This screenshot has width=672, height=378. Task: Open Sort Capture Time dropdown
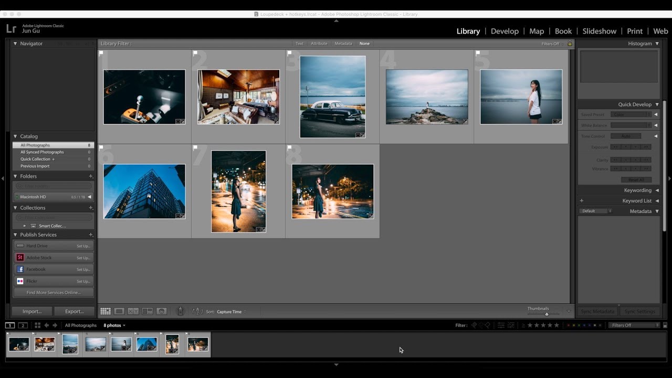(x=231, y=312)
